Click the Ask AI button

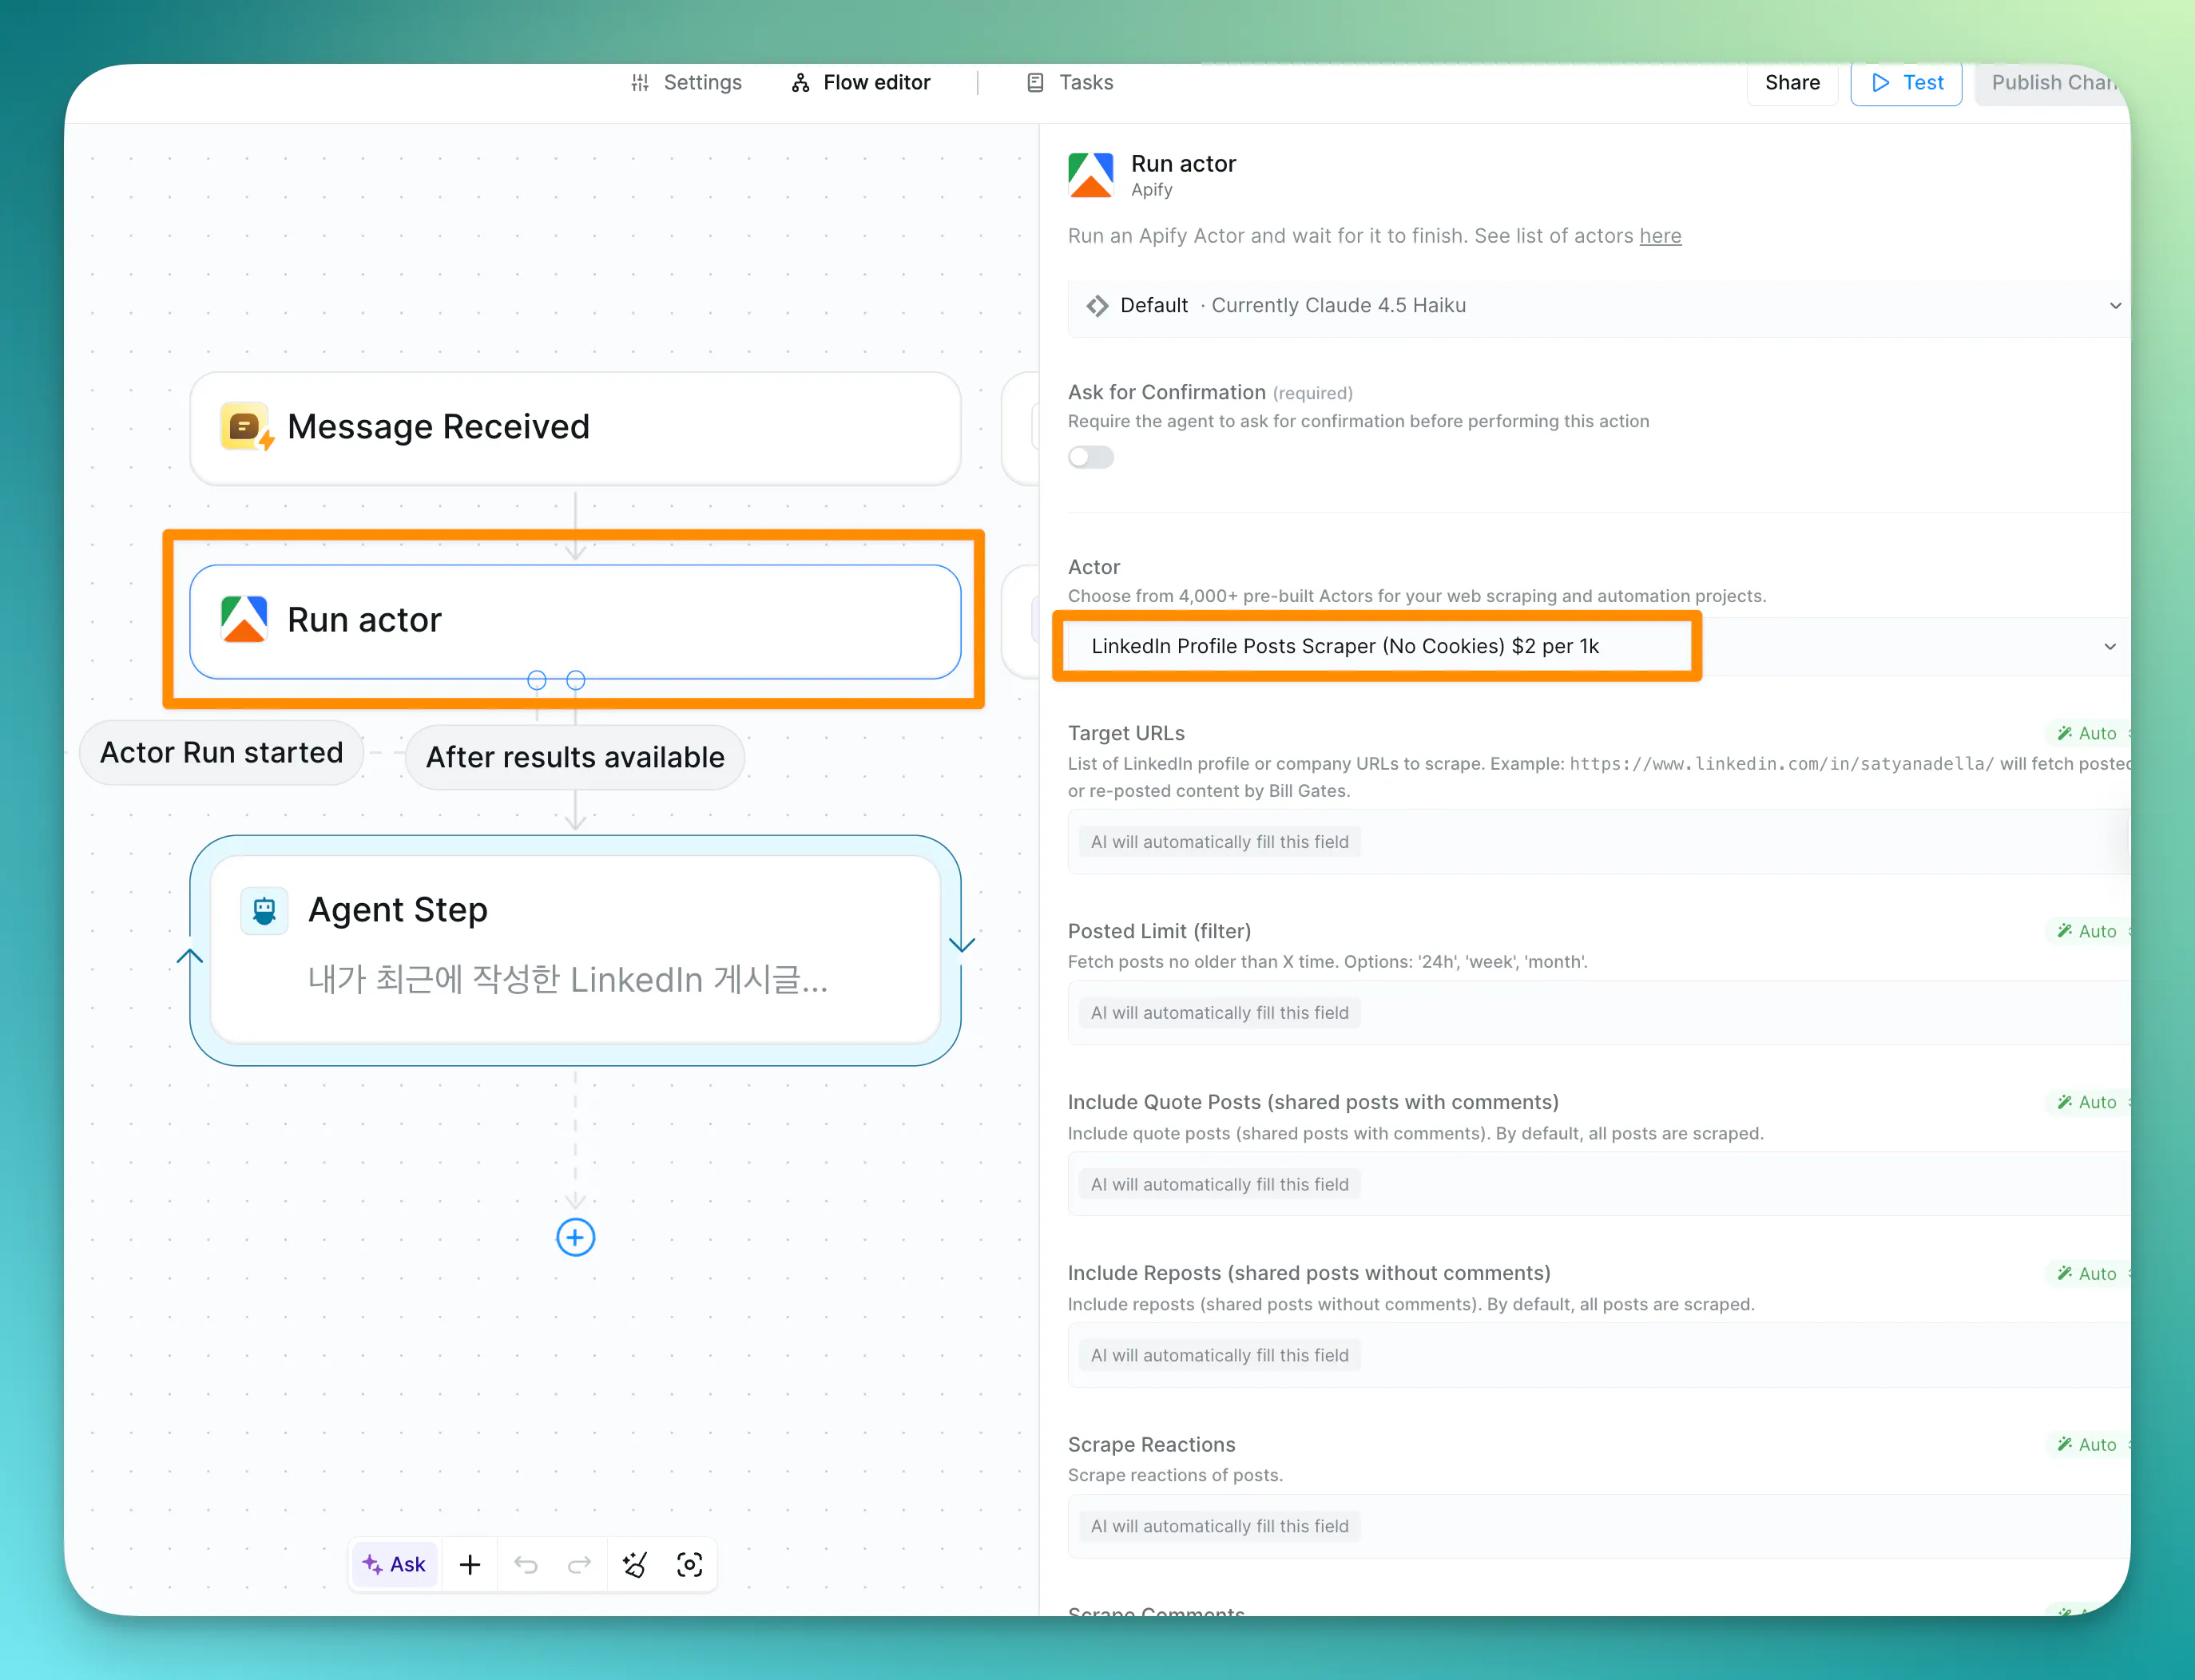click(394, 1564)
